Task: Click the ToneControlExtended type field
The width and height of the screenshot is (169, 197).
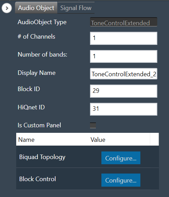Action: (123, 22)
